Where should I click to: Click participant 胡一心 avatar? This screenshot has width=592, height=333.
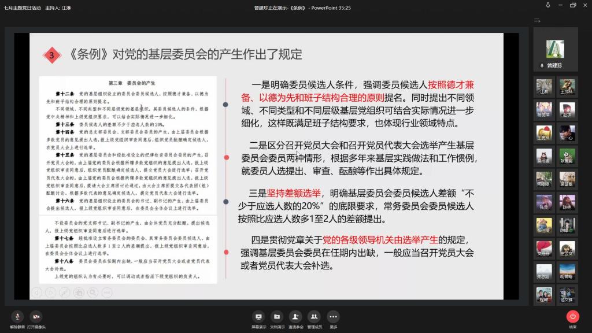[x=567, y=132]
